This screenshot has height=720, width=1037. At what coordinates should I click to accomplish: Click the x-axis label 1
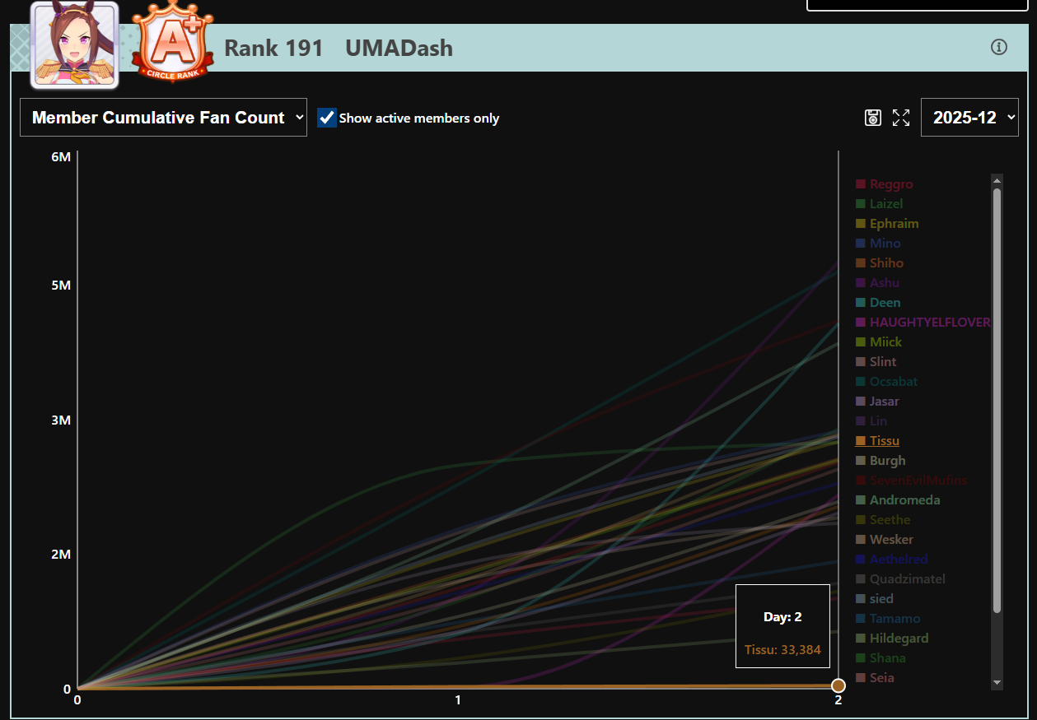click(x=458, y=700)
